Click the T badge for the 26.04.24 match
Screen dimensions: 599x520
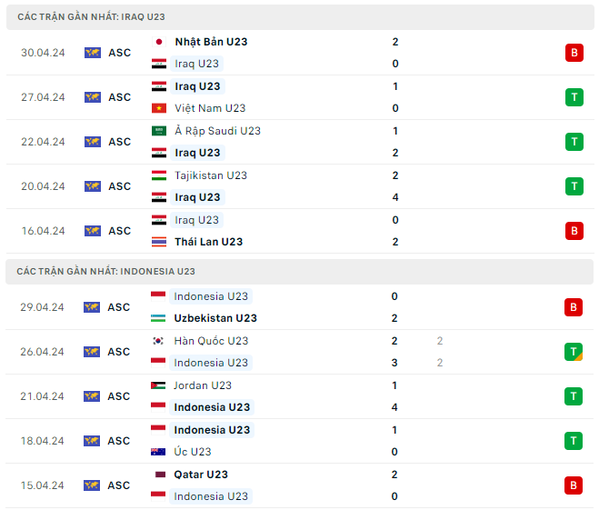pos(574,352)
